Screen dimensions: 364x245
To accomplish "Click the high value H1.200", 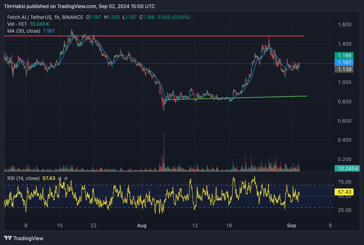I will pyautogui.click(x=112, y=17).
